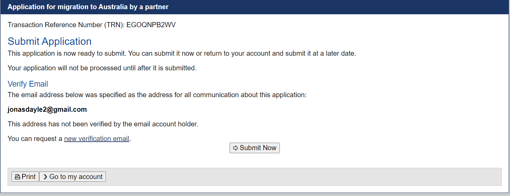Click the Verify Email subheading

coord(28,84)
